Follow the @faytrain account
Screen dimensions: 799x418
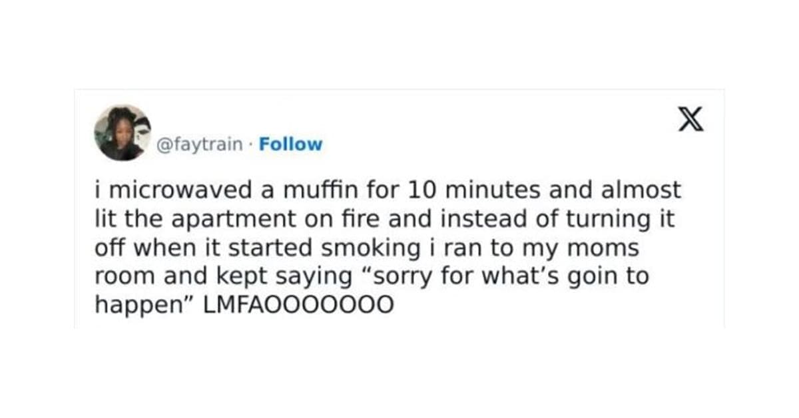(290, 144)
